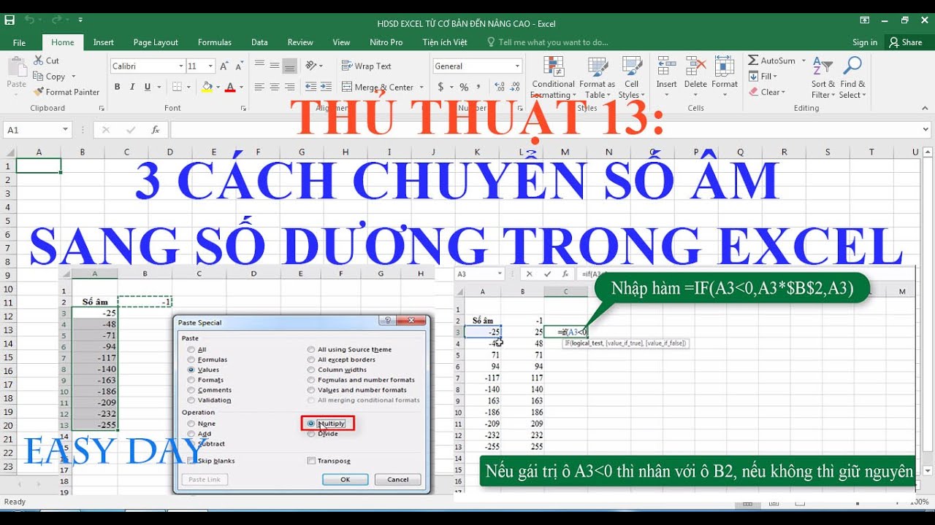This screenshot has width=935, height=525.
Task: Select Formats radio in Paste Special
Action: coord(191,380)
